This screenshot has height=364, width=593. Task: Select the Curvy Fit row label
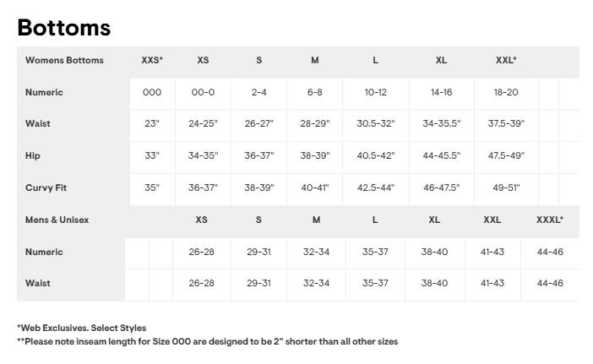[x=46, y=187]
